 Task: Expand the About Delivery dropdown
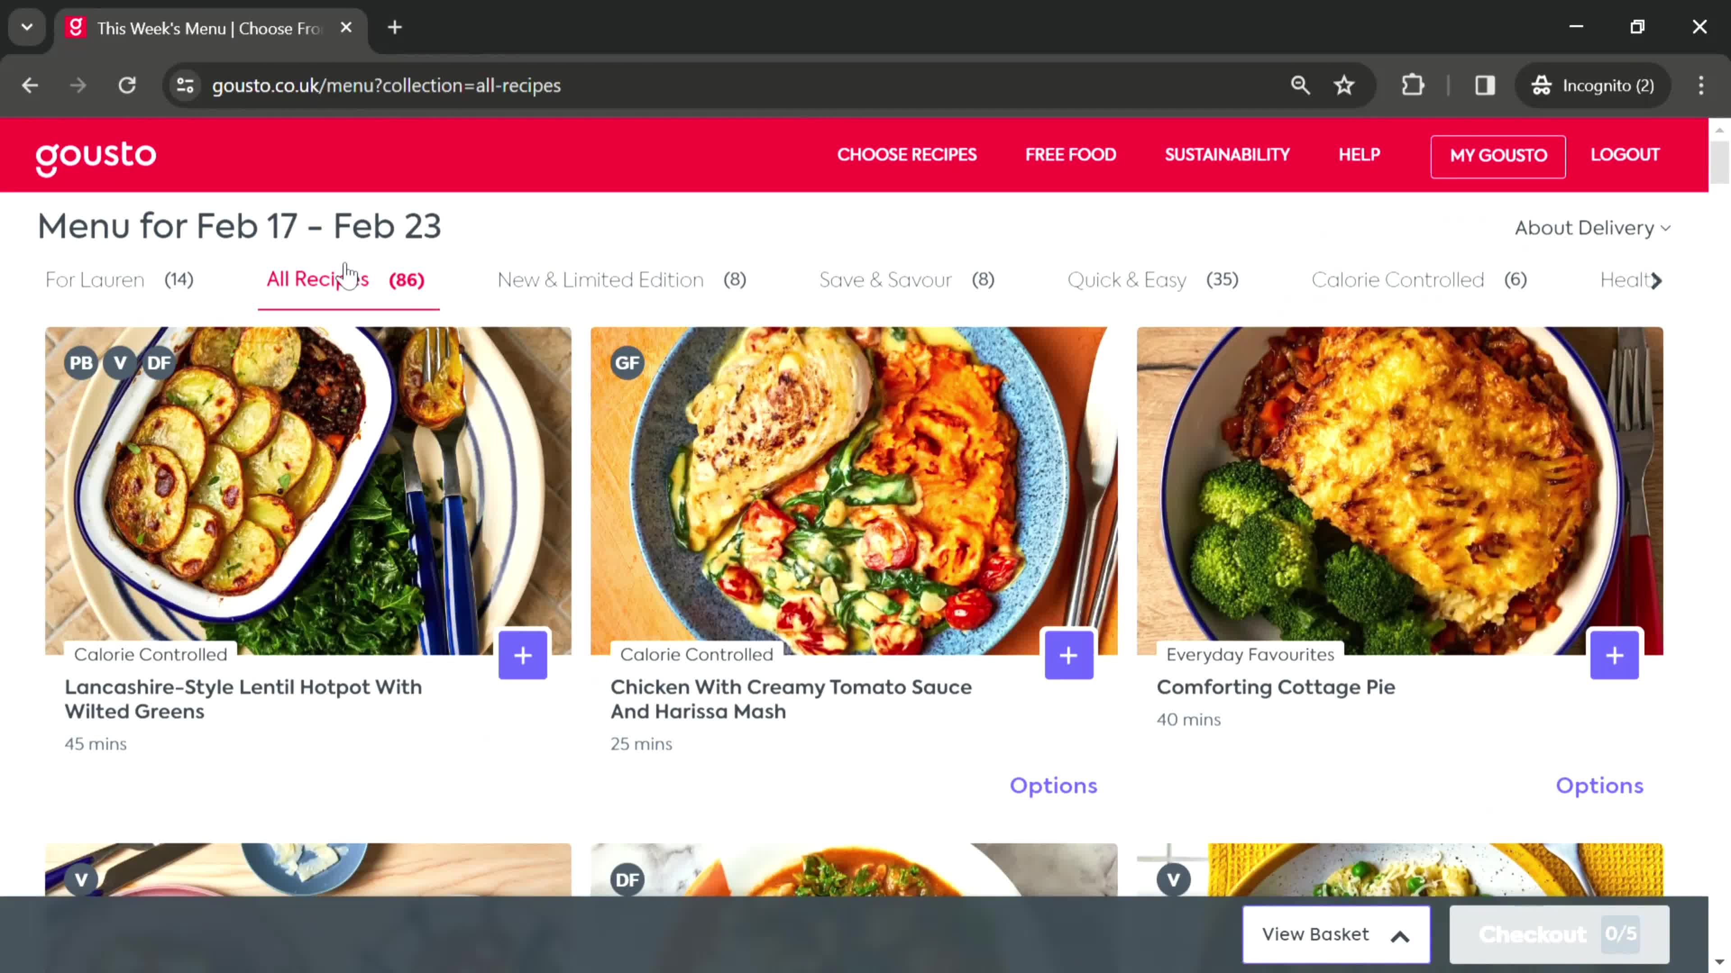(1592, 227)
